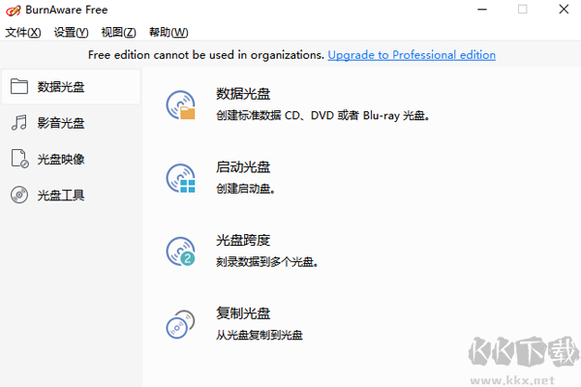581x387 pixels.
Task: Click the folder icon beside 数据光盘 in sidebar
Action: [19, 86]
